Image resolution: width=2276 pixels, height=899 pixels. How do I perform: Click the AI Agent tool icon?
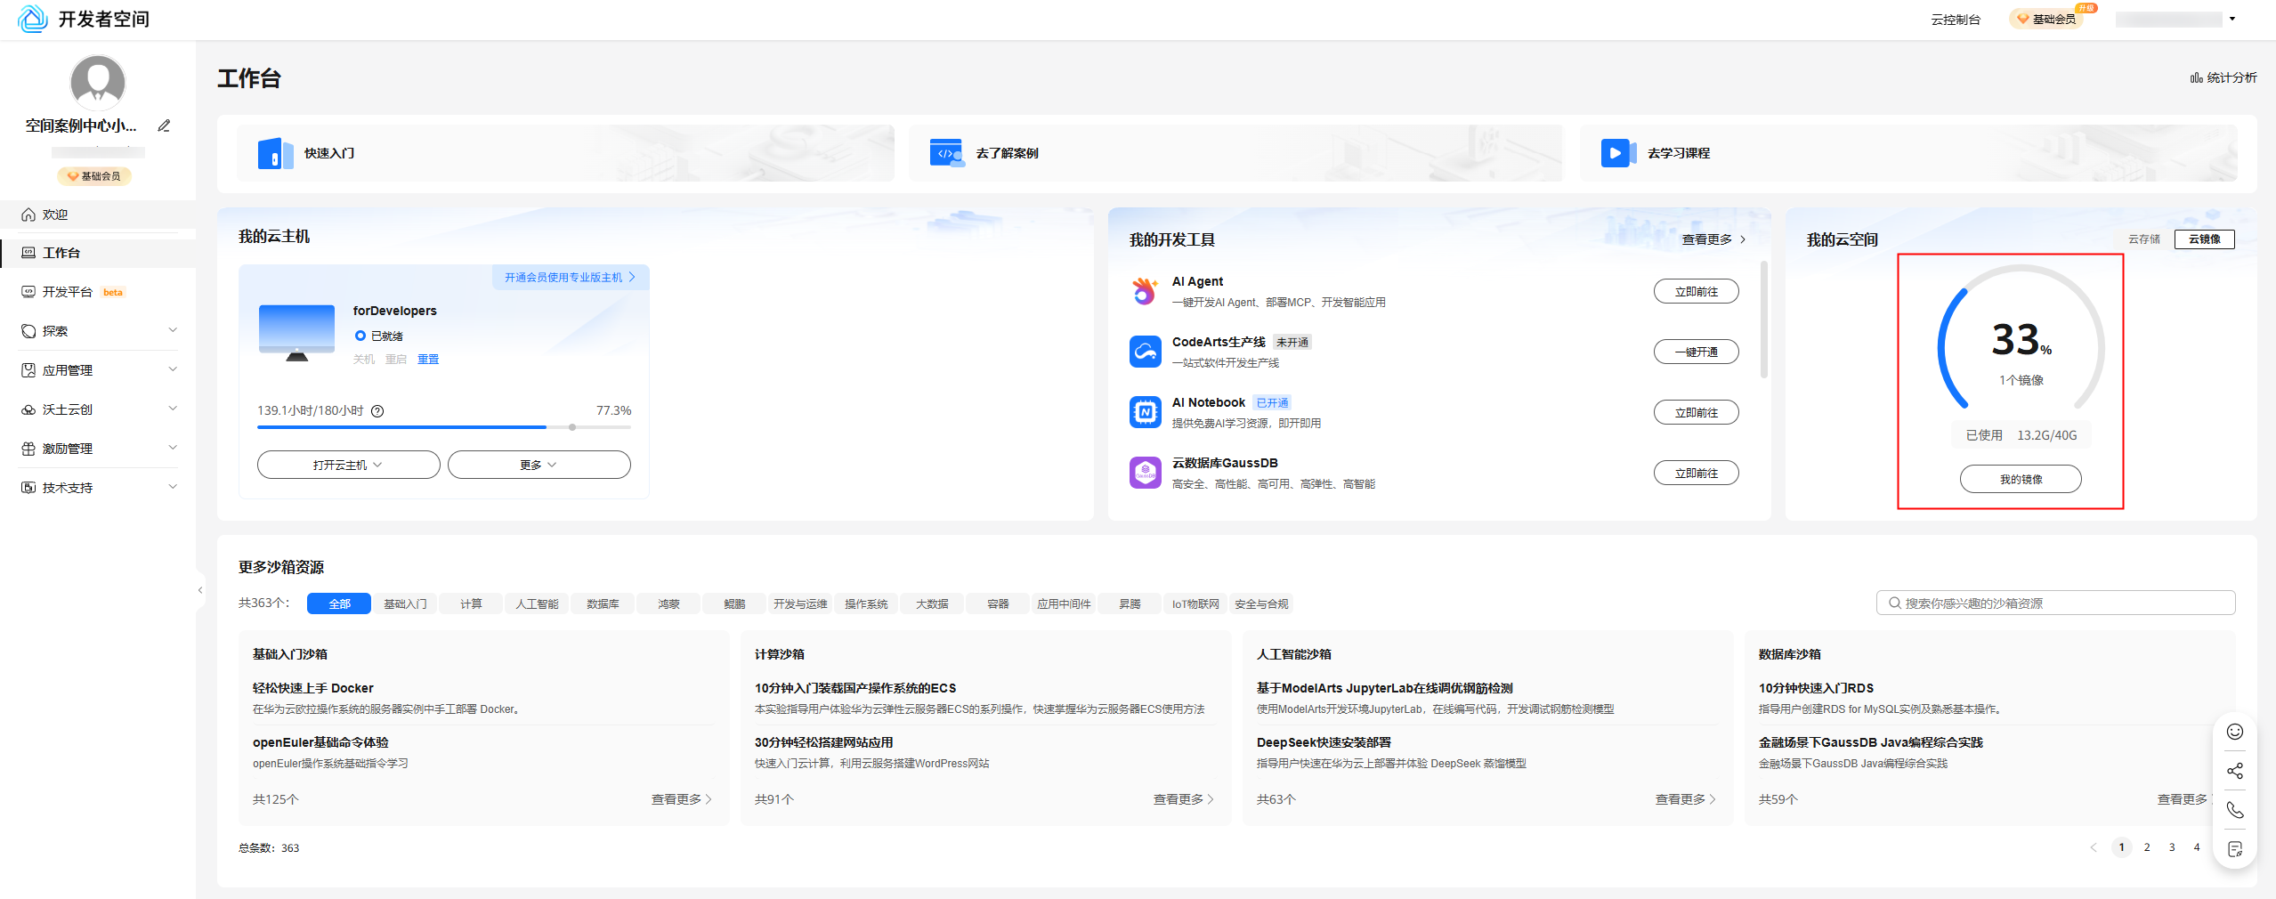1145,291
